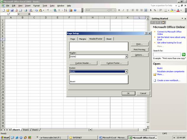Click the AutoSum sigma icon
Screen dimensions: 187x140
(59, 10)
